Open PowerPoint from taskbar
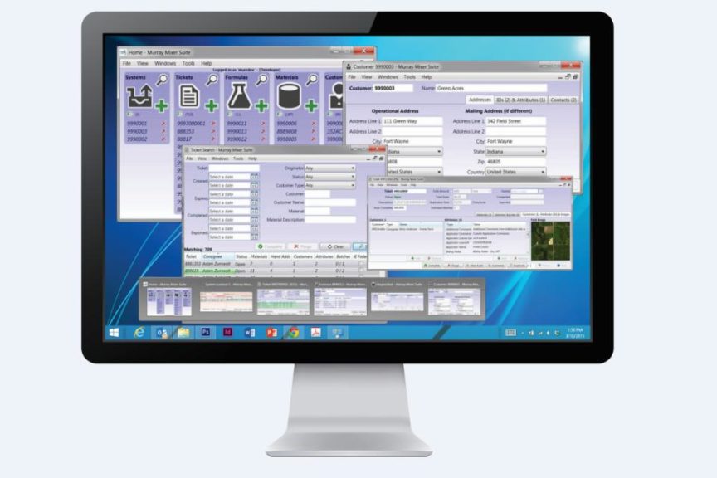Viewport: 717px width, 478px height. 271,333
